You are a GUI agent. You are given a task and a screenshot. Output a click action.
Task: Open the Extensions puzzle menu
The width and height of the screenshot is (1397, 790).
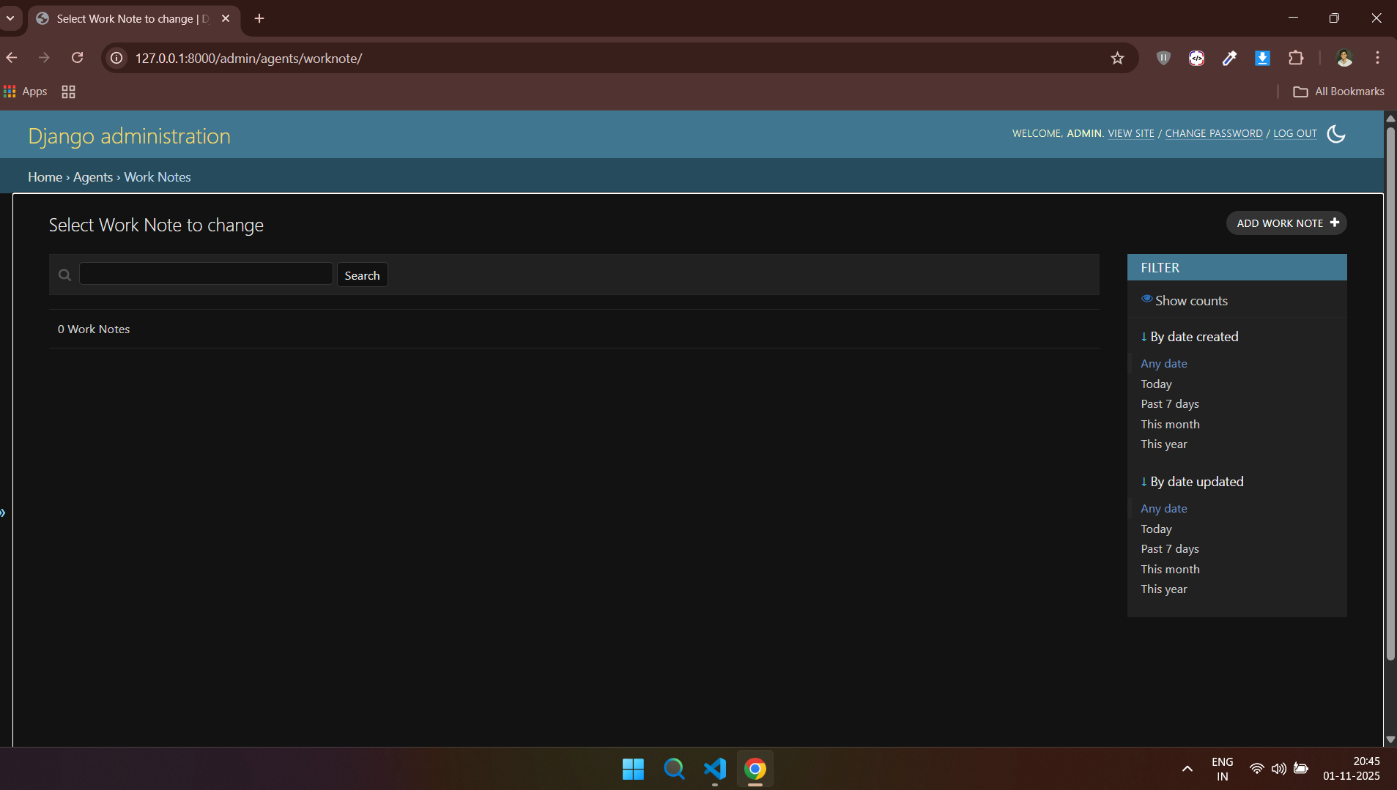pyautogui.click(x=1296, y=59)
